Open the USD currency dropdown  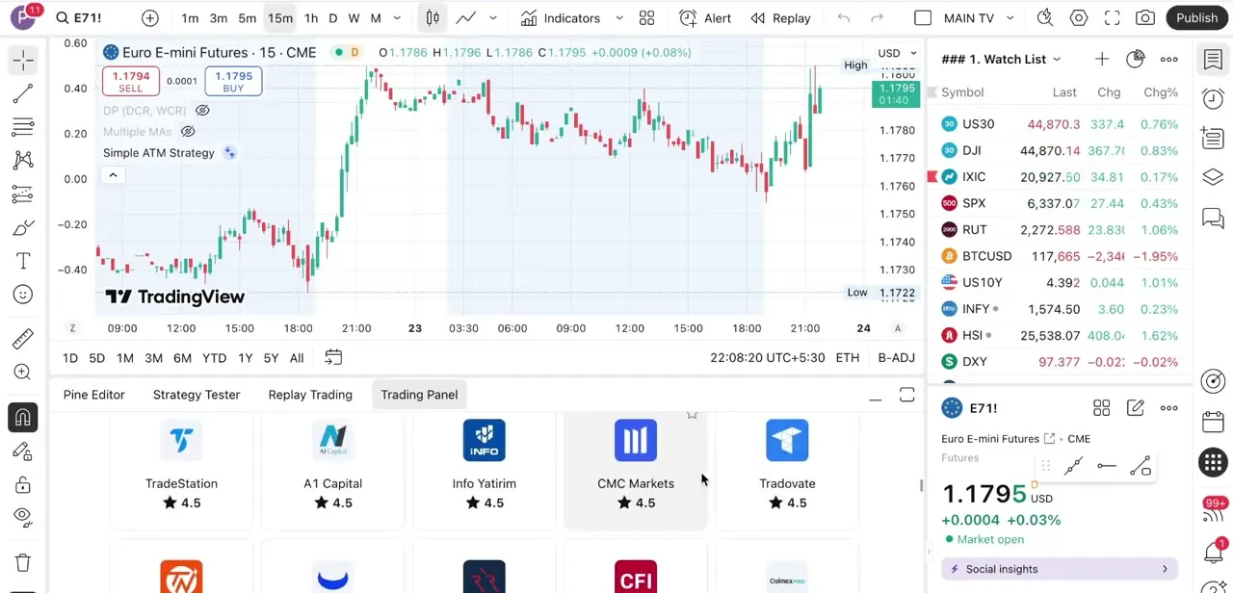pyautogui.click(x=896, y=54)
